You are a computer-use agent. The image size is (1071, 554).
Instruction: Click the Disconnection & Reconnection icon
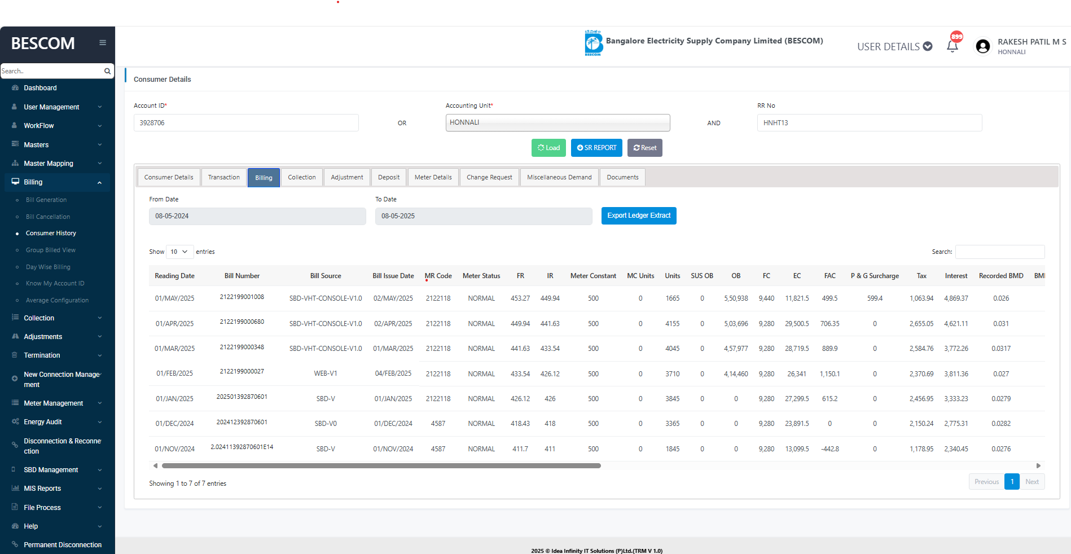pos(15,445)
